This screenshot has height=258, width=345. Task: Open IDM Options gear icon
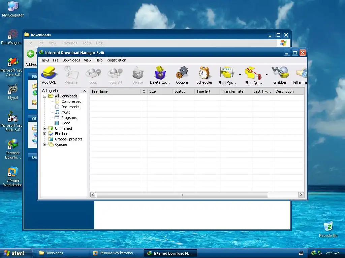point(182,75)
